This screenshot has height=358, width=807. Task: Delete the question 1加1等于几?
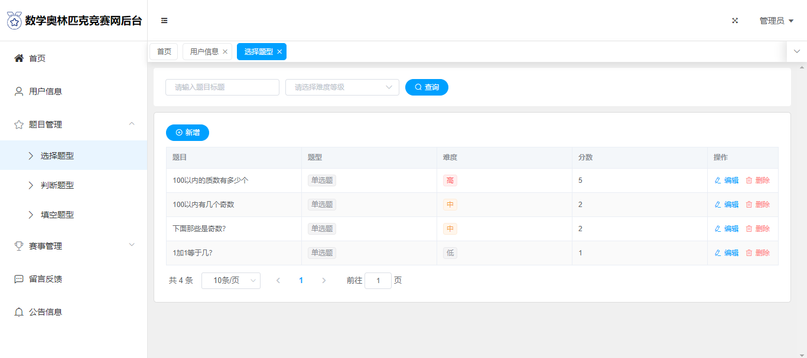pyautogui.click(x=757, y=253)
